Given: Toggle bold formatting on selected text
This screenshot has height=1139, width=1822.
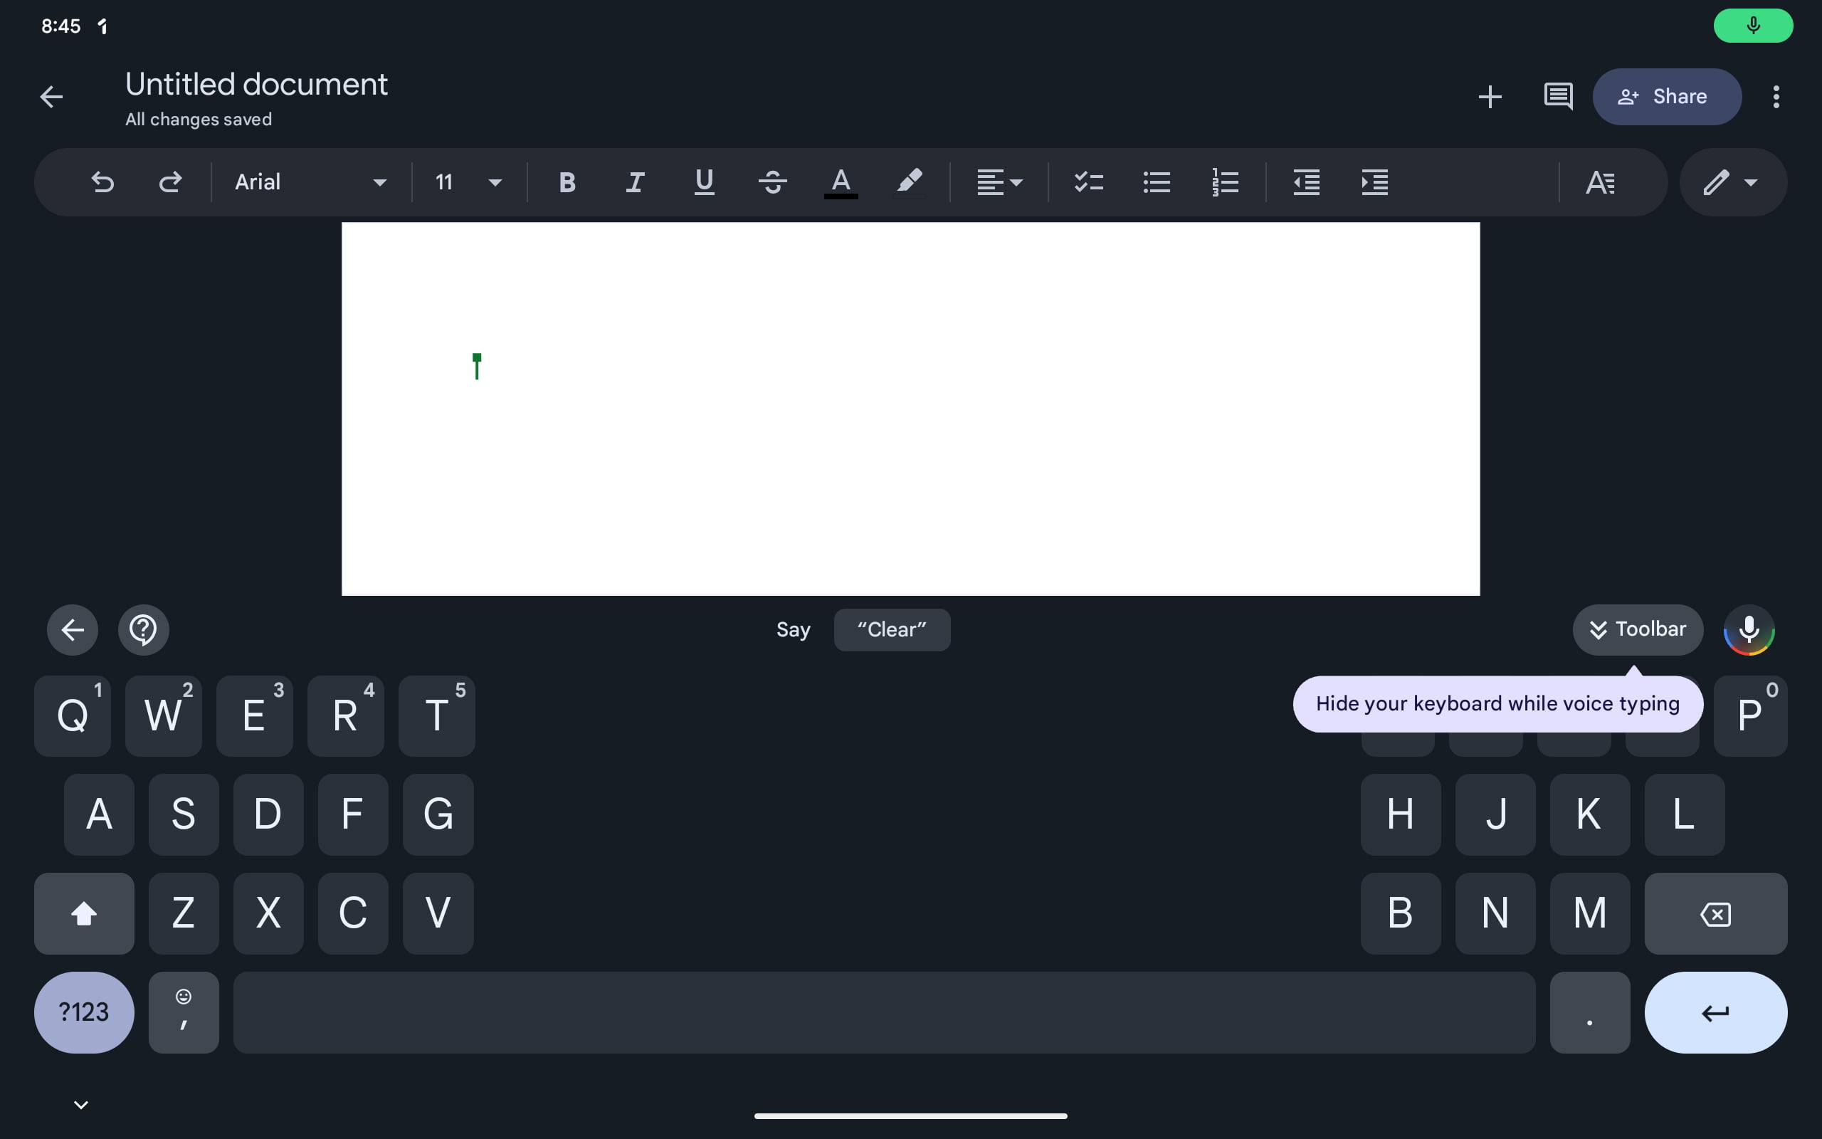Looking at the screenshot, I should click(565, 181).
